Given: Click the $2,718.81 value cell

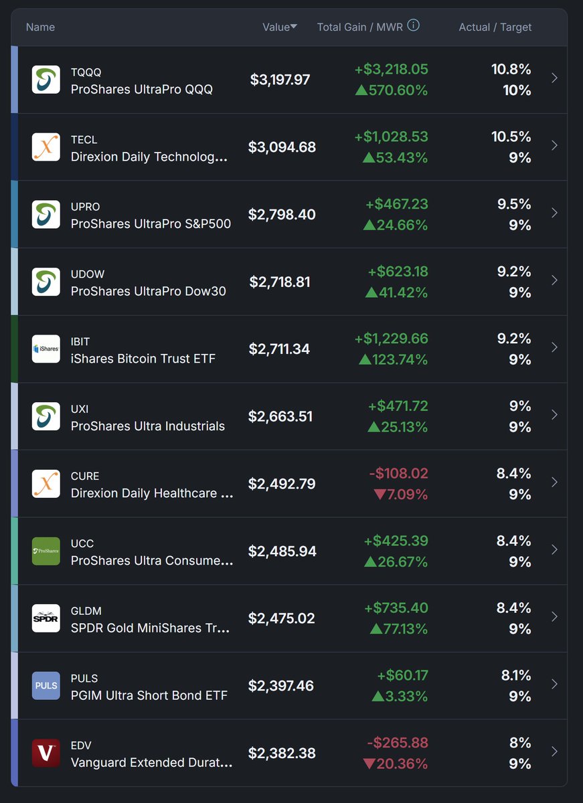Looking at the screenshot, I should click(x=280, y=282).
